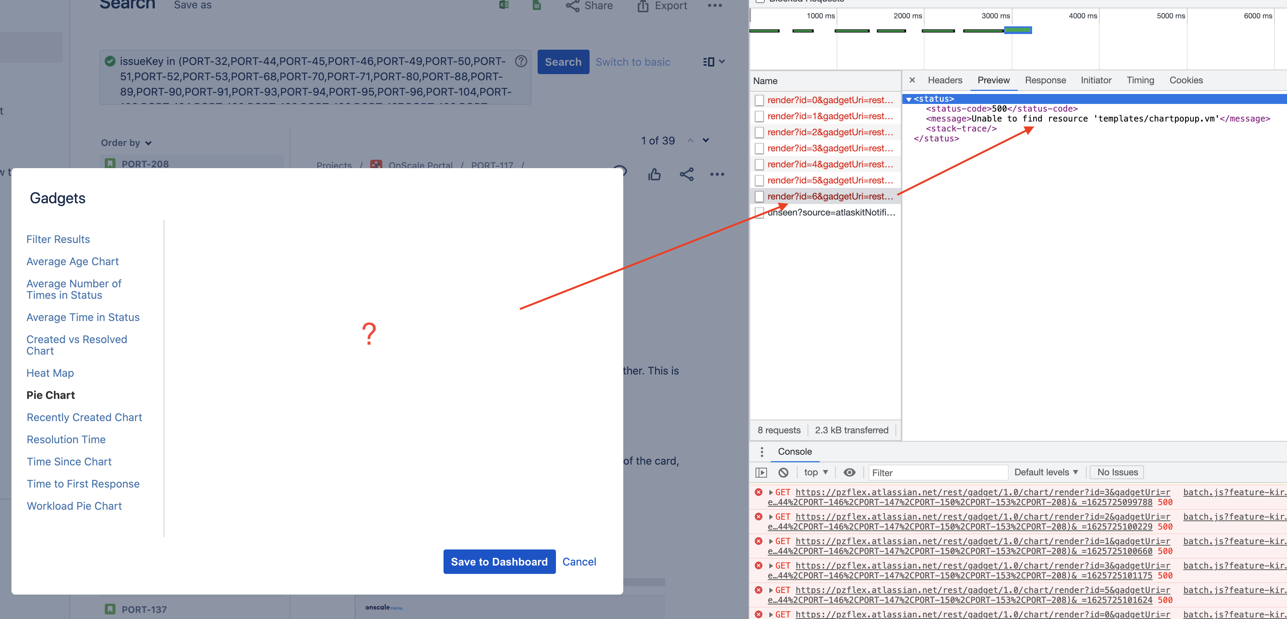The width and height of the screenshot is (1287, 619).
Task: Open the JQL syntax help icon
Action: [521, 61]
